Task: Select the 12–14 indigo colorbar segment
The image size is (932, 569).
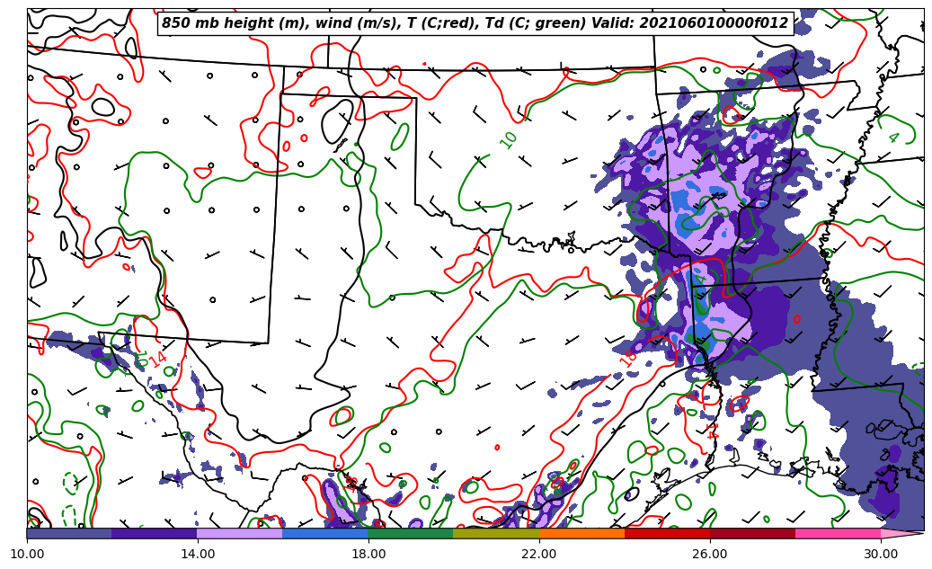Action: click(x=155, y=533)
